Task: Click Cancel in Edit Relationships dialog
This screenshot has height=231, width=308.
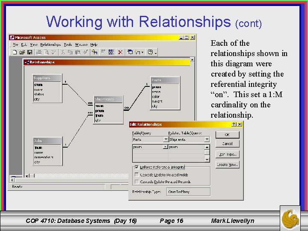Action: tap(227, 144)
